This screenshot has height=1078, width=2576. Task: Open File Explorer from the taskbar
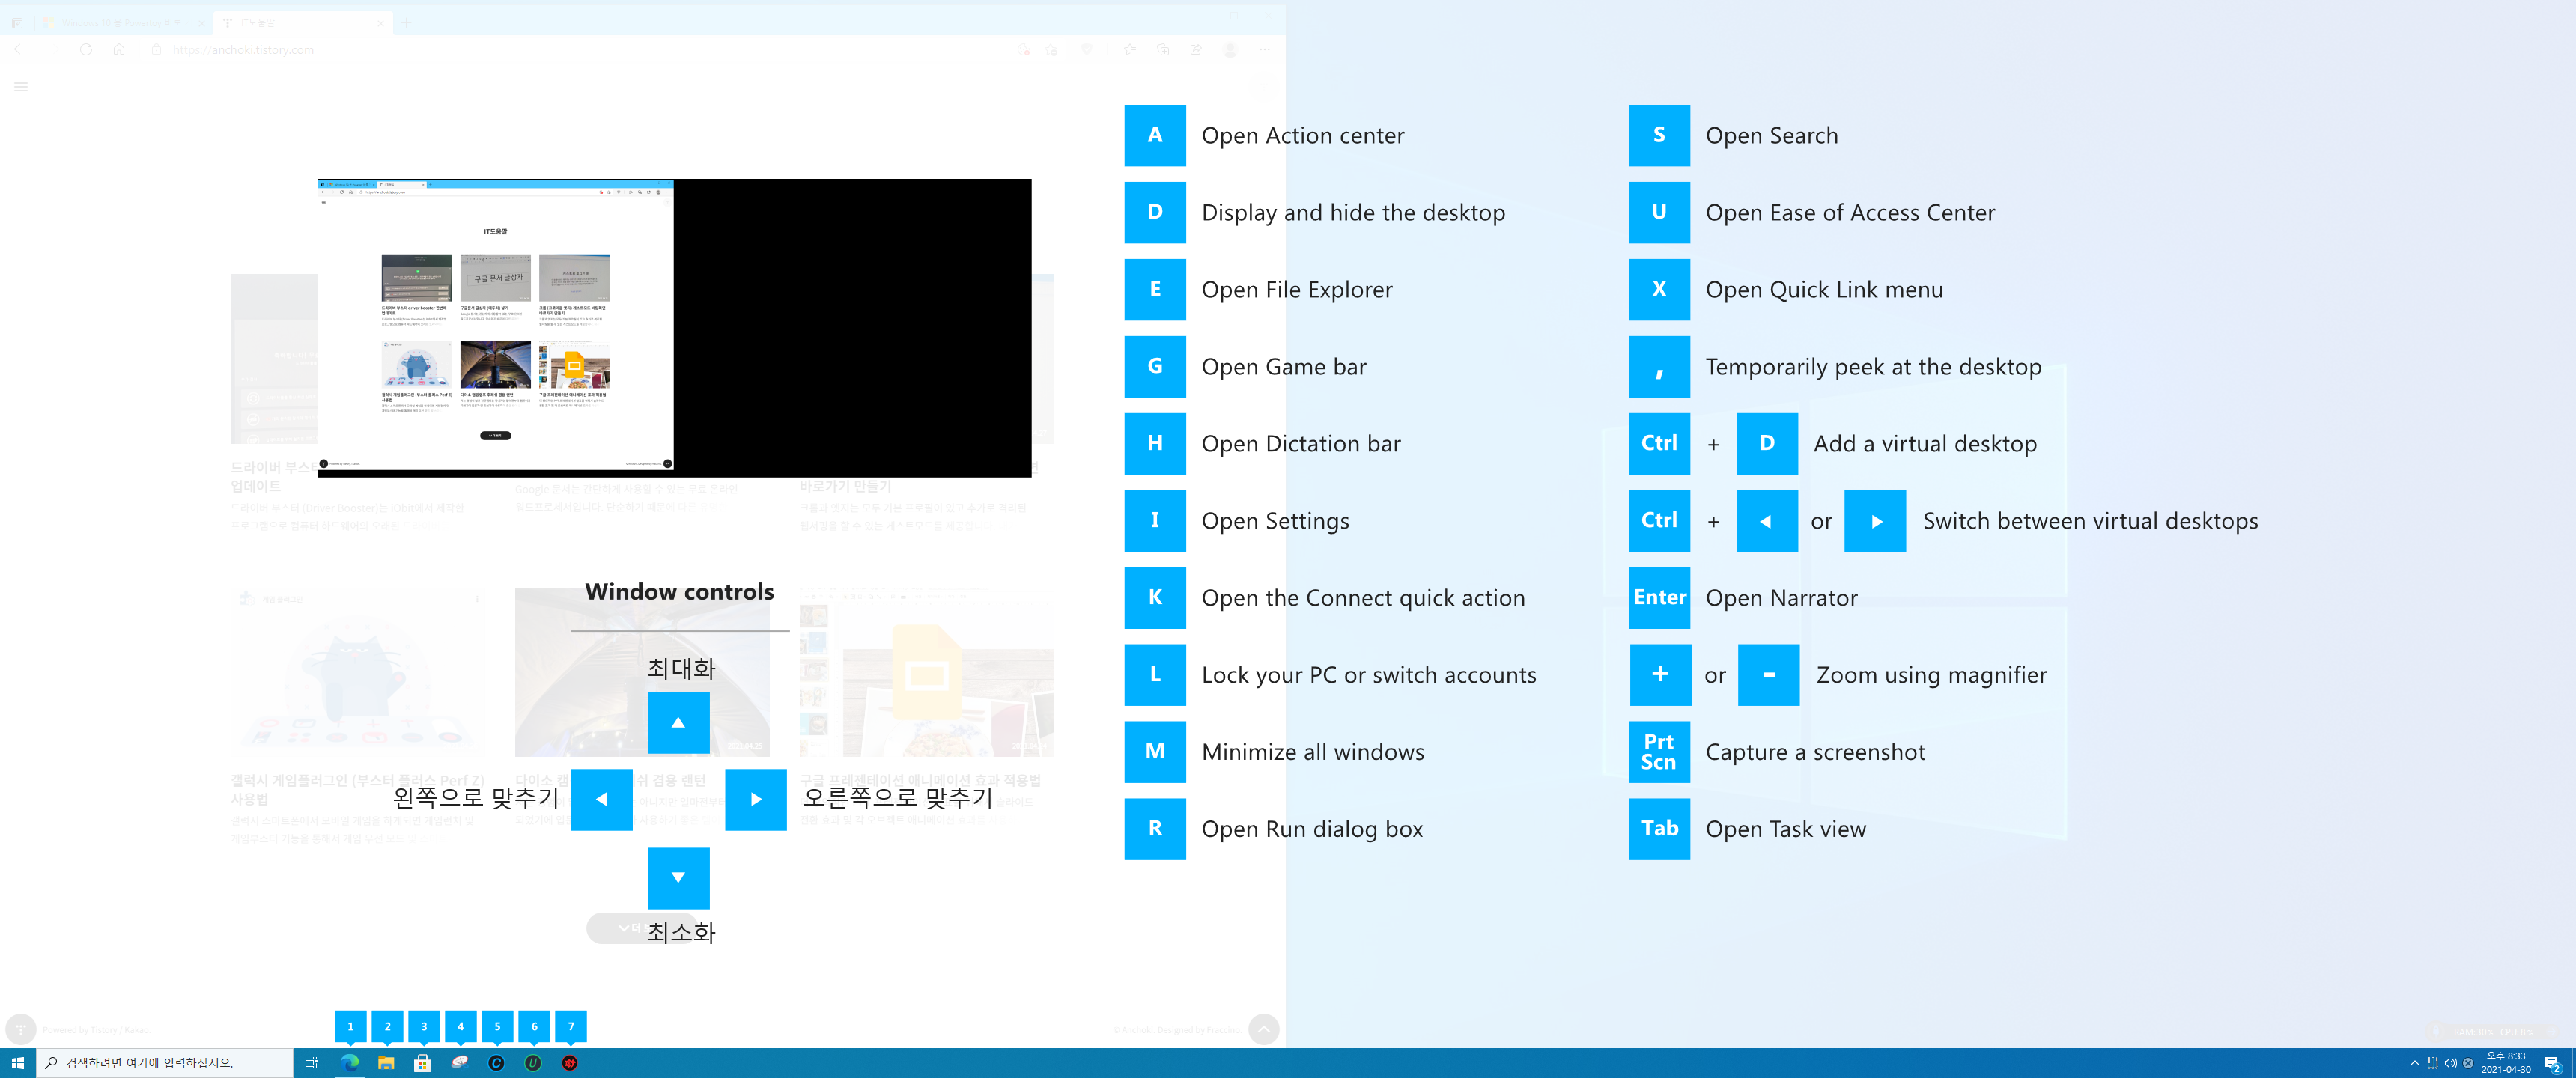[386, 1063]
